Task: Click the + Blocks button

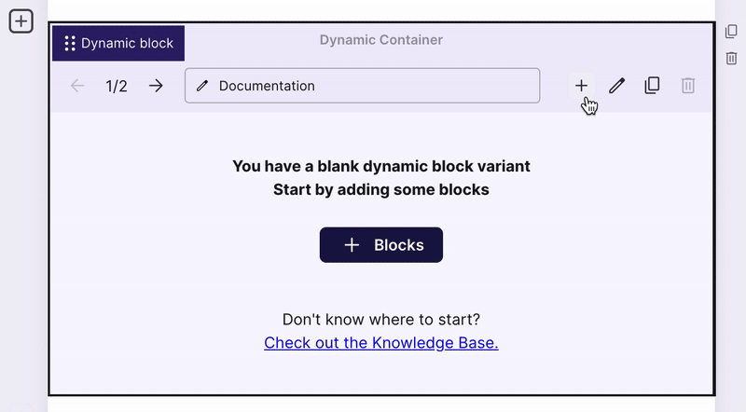Action: coord(381,244)
